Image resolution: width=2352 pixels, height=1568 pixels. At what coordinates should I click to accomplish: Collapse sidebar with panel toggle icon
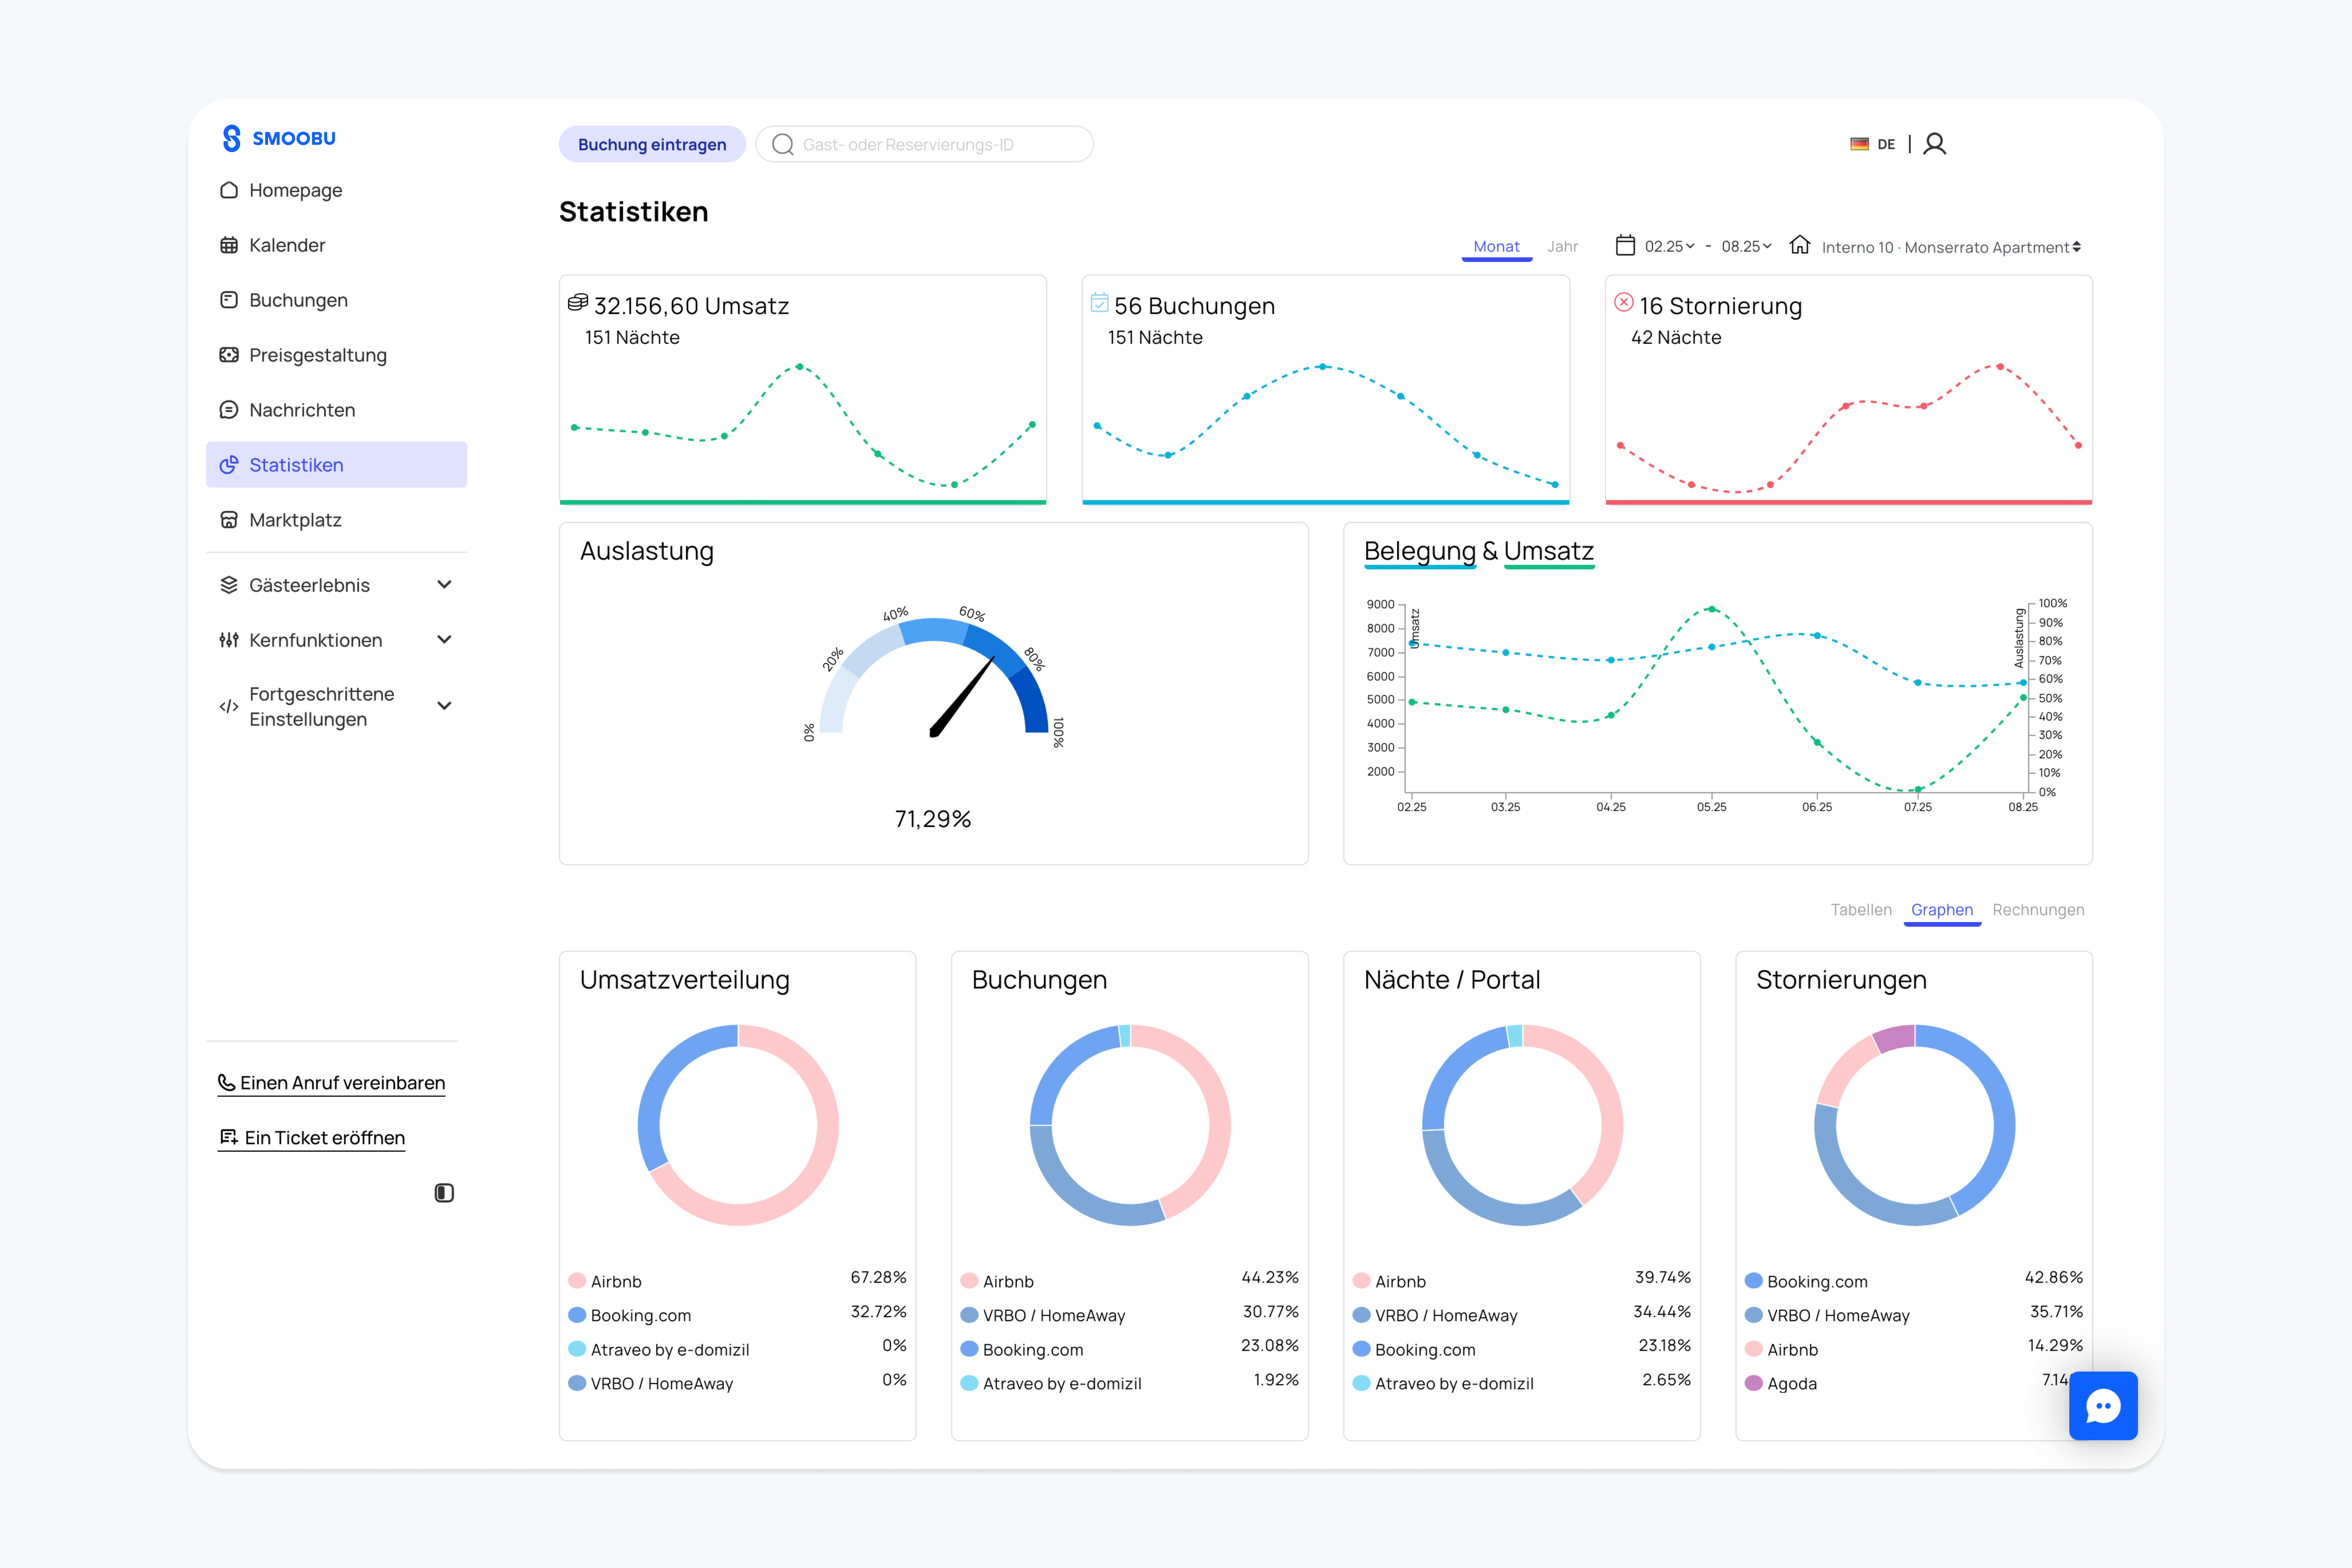pyautogui.click(x=444, y=1192)
